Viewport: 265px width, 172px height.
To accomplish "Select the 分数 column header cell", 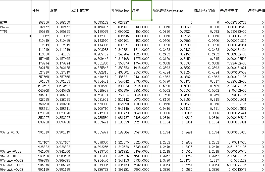I will pos(40,11).
